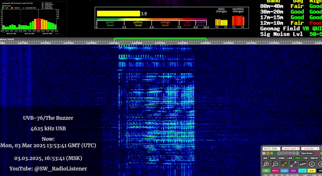Click the red circular redo arrow icon
Image resolution: width=322 pixels, height=176 pixels.
(x=317, y=153)
